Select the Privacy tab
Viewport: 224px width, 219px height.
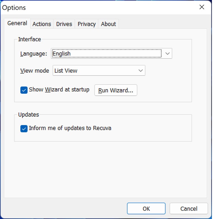[87, 24]
